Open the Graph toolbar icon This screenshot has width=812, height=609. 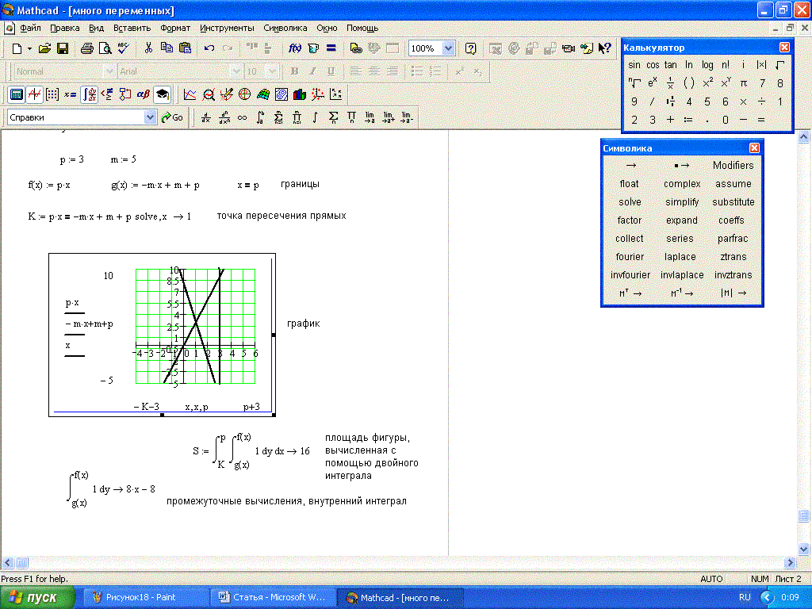pos(34,94)
